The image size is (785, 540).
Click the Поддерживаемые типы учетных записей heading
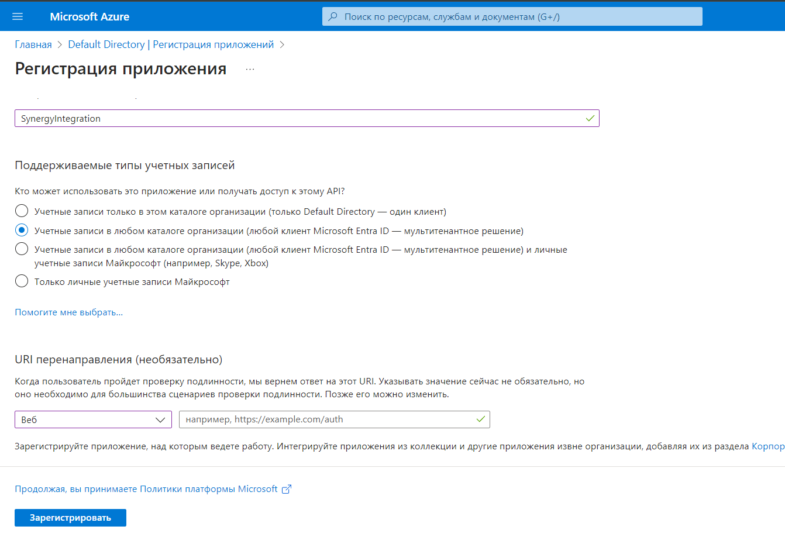point(125,166)
